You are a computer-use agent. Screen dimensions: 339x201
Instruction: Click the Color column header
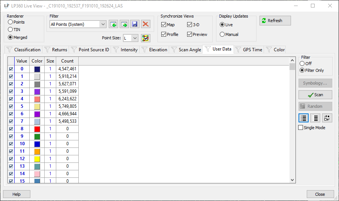tap(37, 61)
